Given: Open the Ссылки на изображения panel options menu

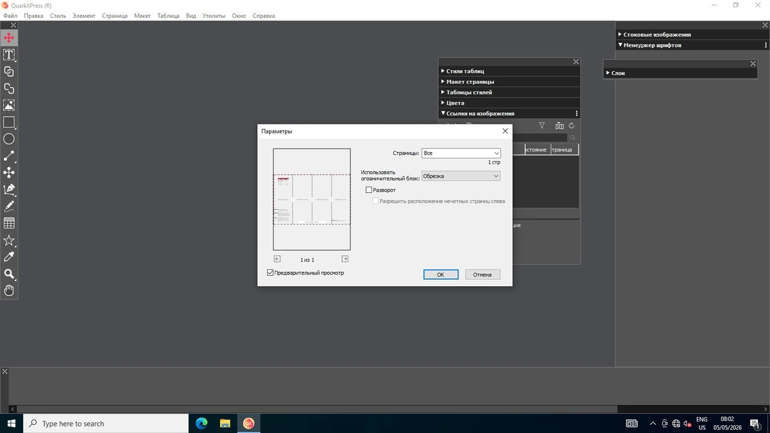Looking at the screenshot, I should 576,114.
